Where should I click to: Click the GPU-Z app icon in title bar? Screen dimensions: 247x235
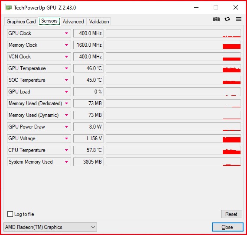coord(8,7)
